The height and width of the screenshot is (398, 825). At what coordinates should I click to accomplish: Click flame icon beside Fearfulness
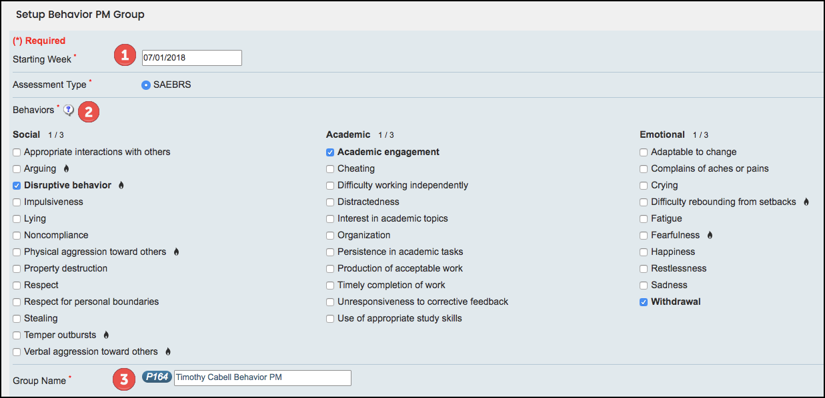tap(710, 235)
